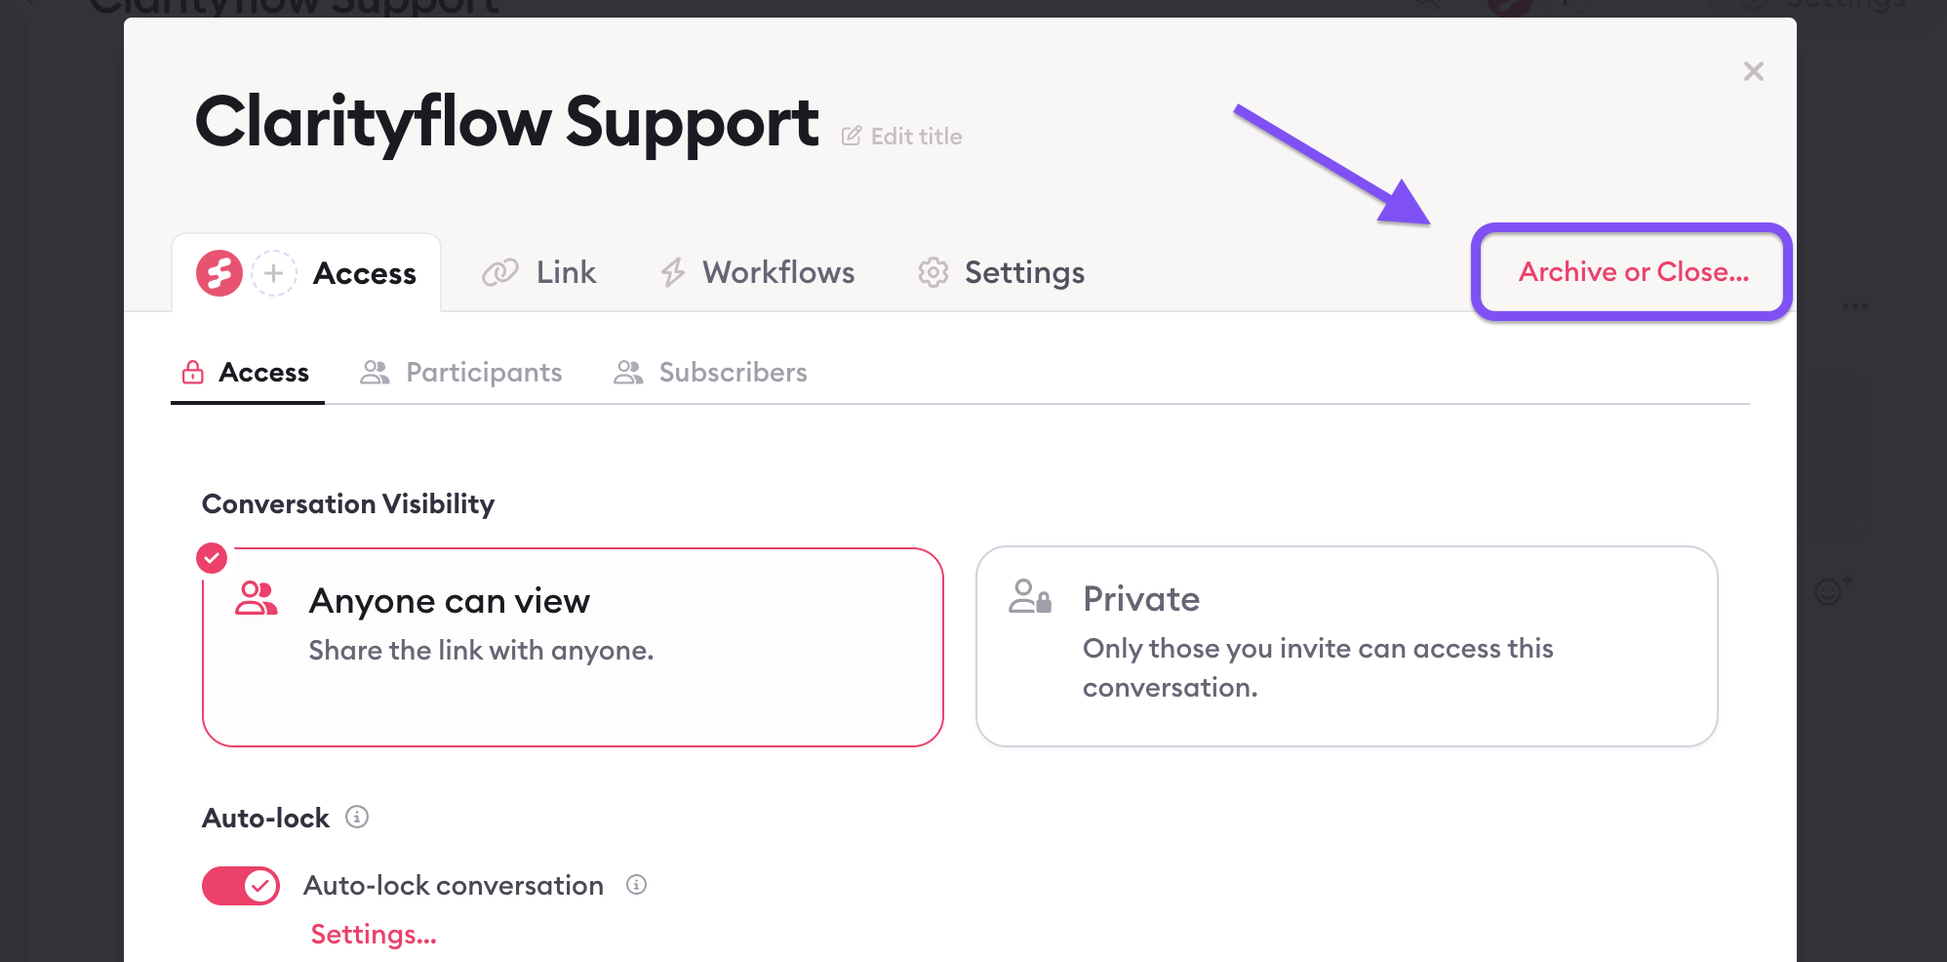Click the Clarityflow logo avatar icon
This screenshot has width=1947, height=962.
(x=219, y=273)
